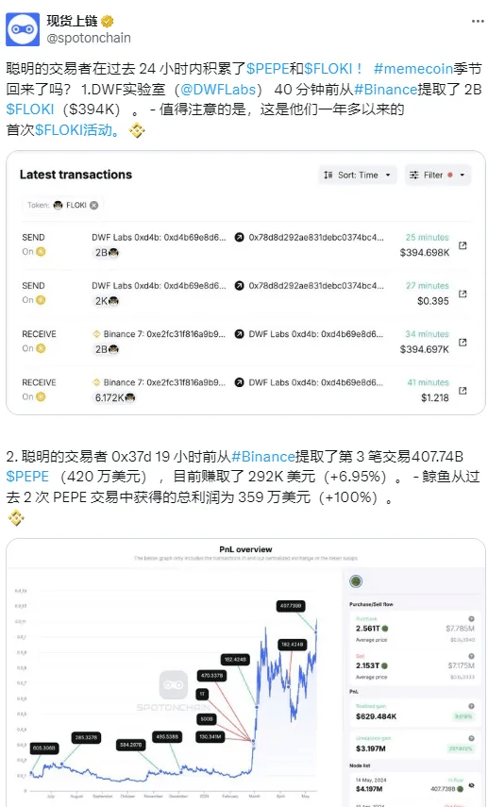Click the arrow icon in the 27 minutes row
This screenshot has height=807, width=488.
[x=239, y=286]
